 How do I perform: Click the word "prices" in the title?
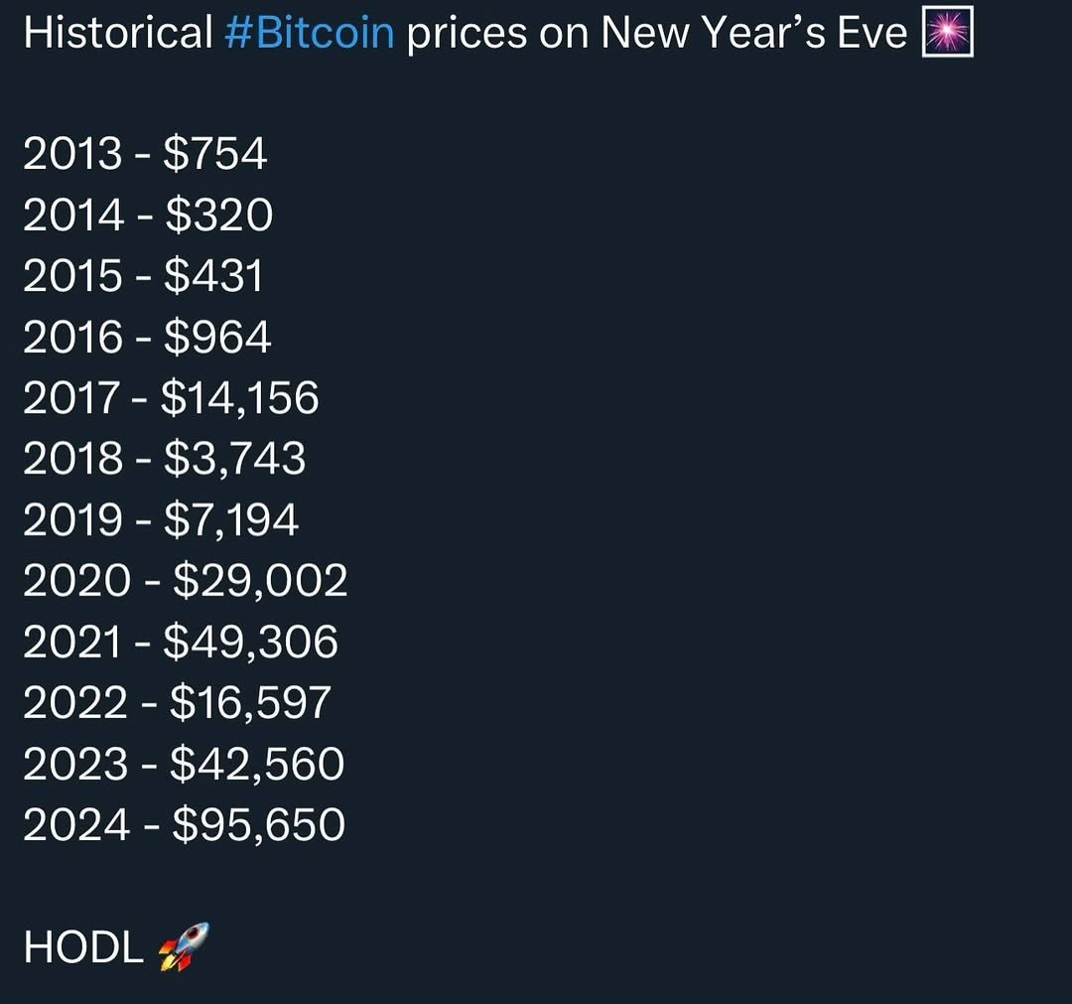[x=467, y=34]
